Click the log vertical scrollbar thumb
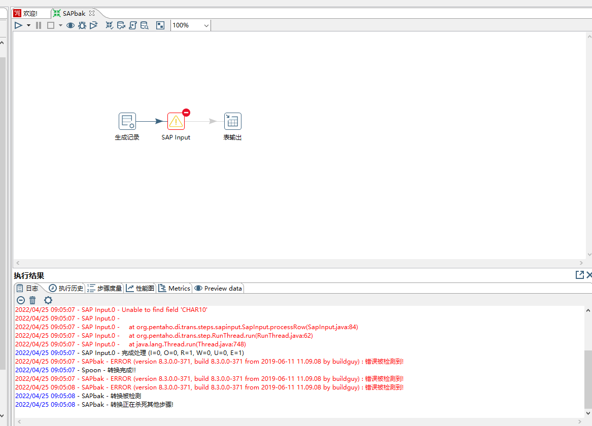The height and width of the screenshot is (426, 592). [588, 379]
